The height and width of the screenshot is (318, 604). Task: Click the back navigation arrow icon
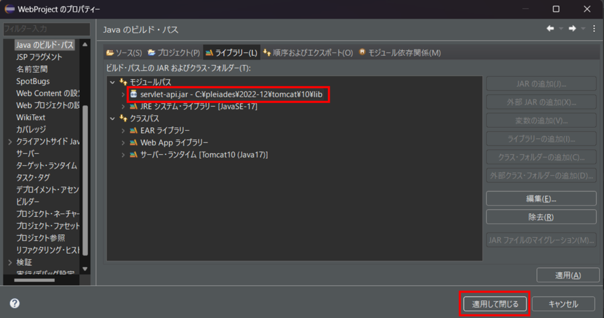click(550, 29)
